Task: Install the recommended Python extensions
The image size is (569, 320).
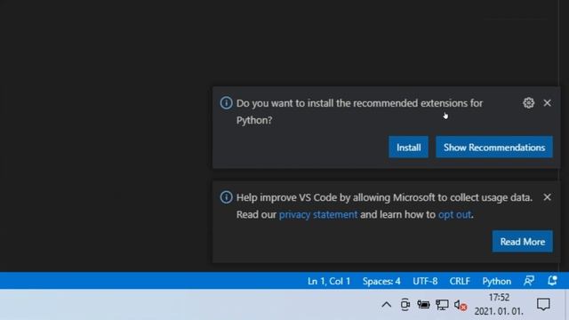Action: (408, 148)
